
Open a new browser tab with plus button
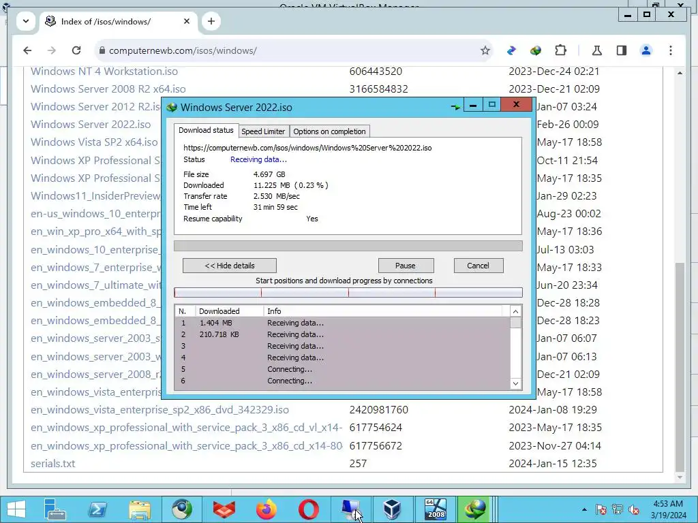(211, 21)
